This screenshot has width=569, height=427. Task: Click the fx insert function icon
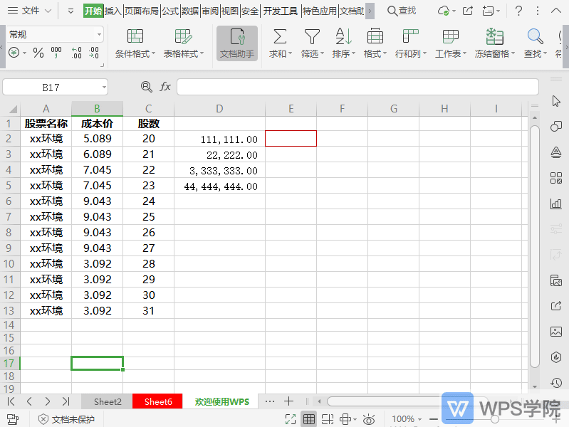pyautogui.click(x=165, y=87)
